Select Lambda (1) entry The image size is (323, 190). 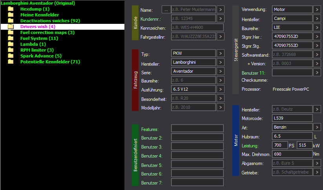(33, 44)
